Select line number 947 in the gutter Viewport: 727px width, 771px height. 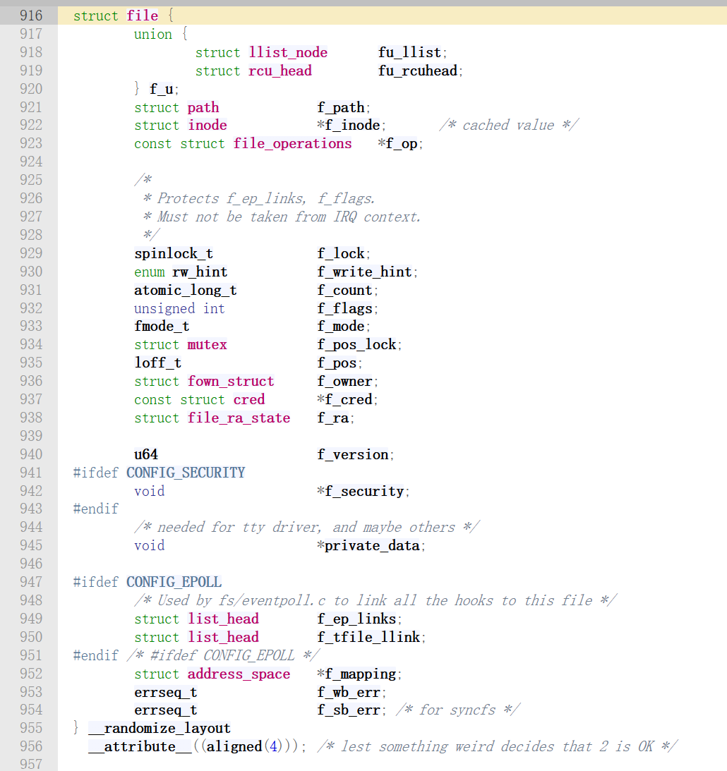(x=30, y=583)
